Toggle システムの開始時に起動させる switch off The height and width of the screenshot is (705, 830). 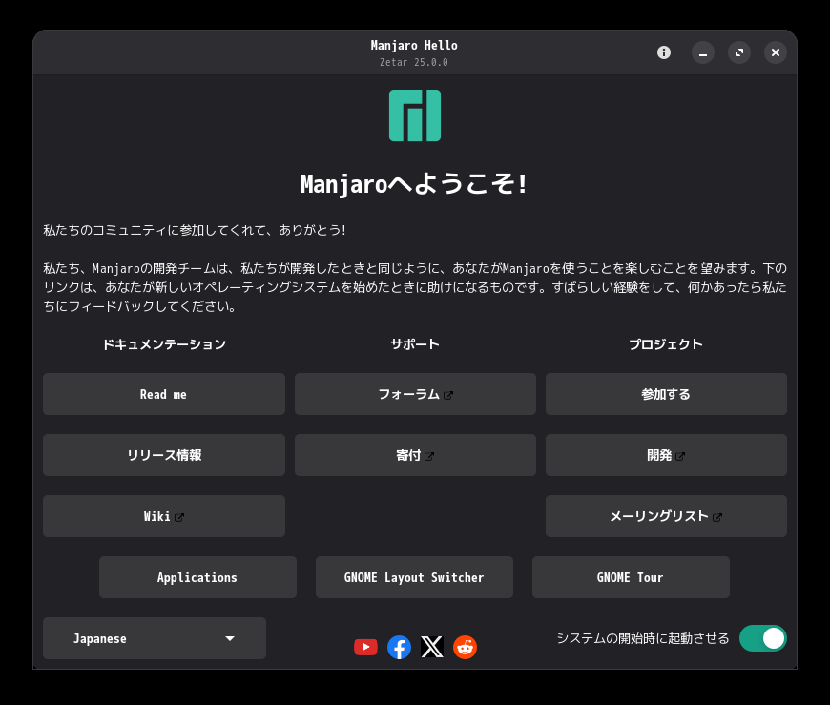point(763,638)
